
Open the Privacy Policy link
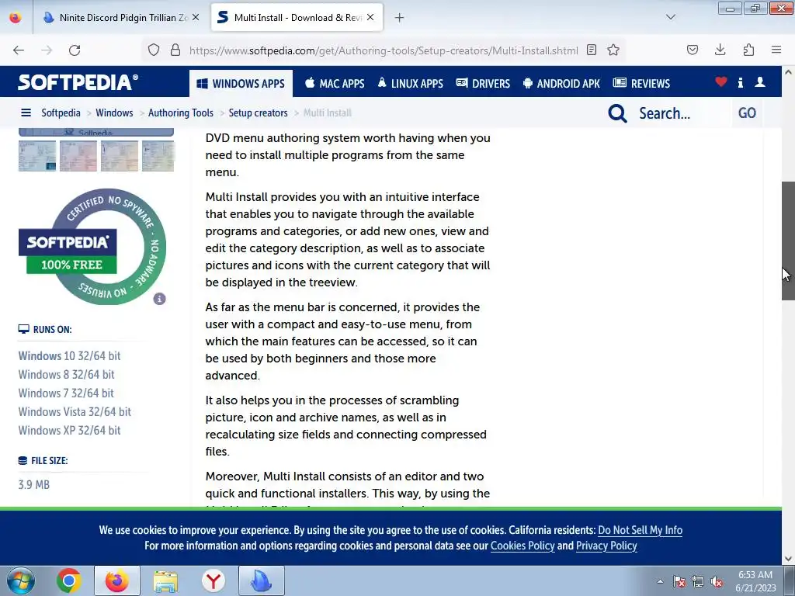pos(606,546)
